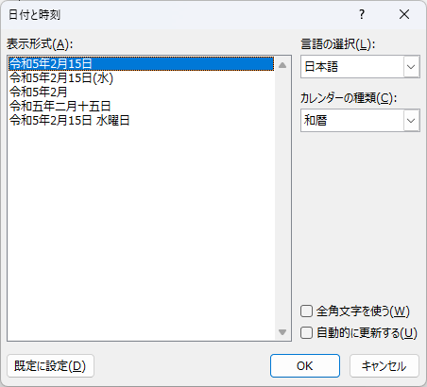
Task: Click the OK button
Action: (305, 365)
